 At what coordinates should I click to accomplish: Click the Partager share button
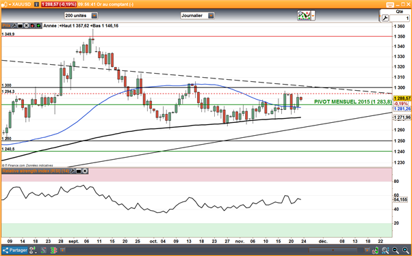(x=15, y=251)
